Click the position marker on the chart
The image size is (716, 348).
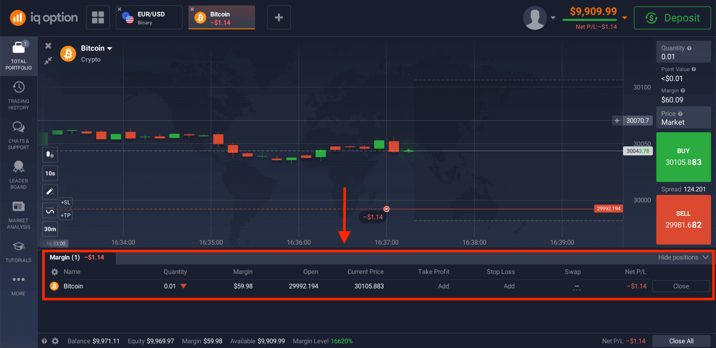coord(387,209)
